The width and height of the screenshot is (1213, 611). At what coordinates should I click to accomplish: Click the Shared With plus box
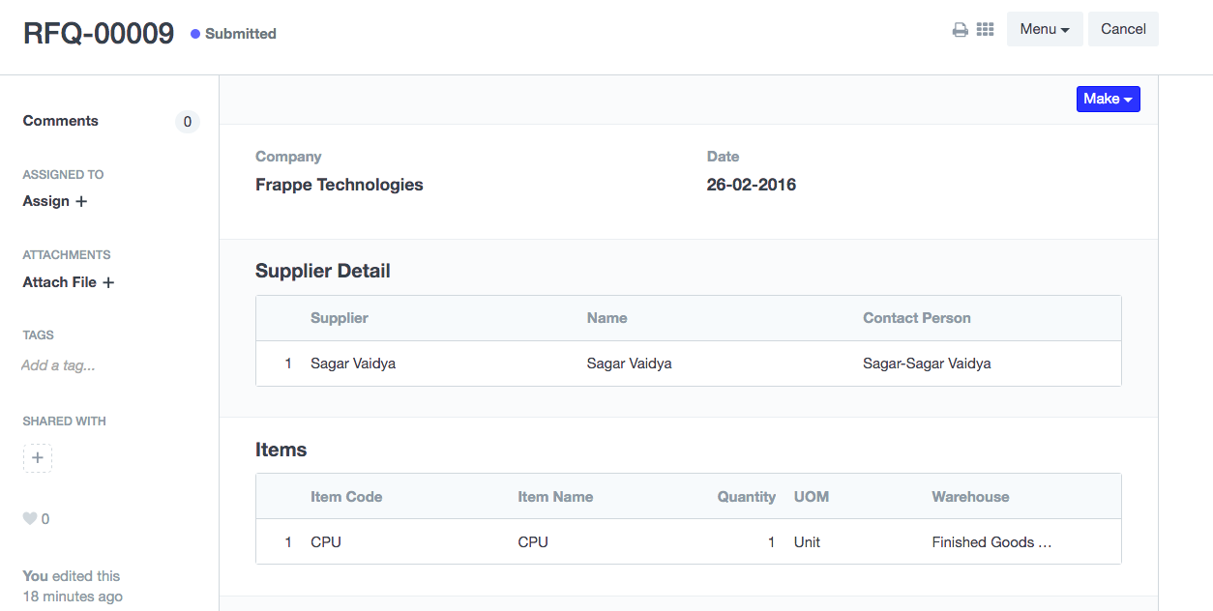(x=38, y=458)
